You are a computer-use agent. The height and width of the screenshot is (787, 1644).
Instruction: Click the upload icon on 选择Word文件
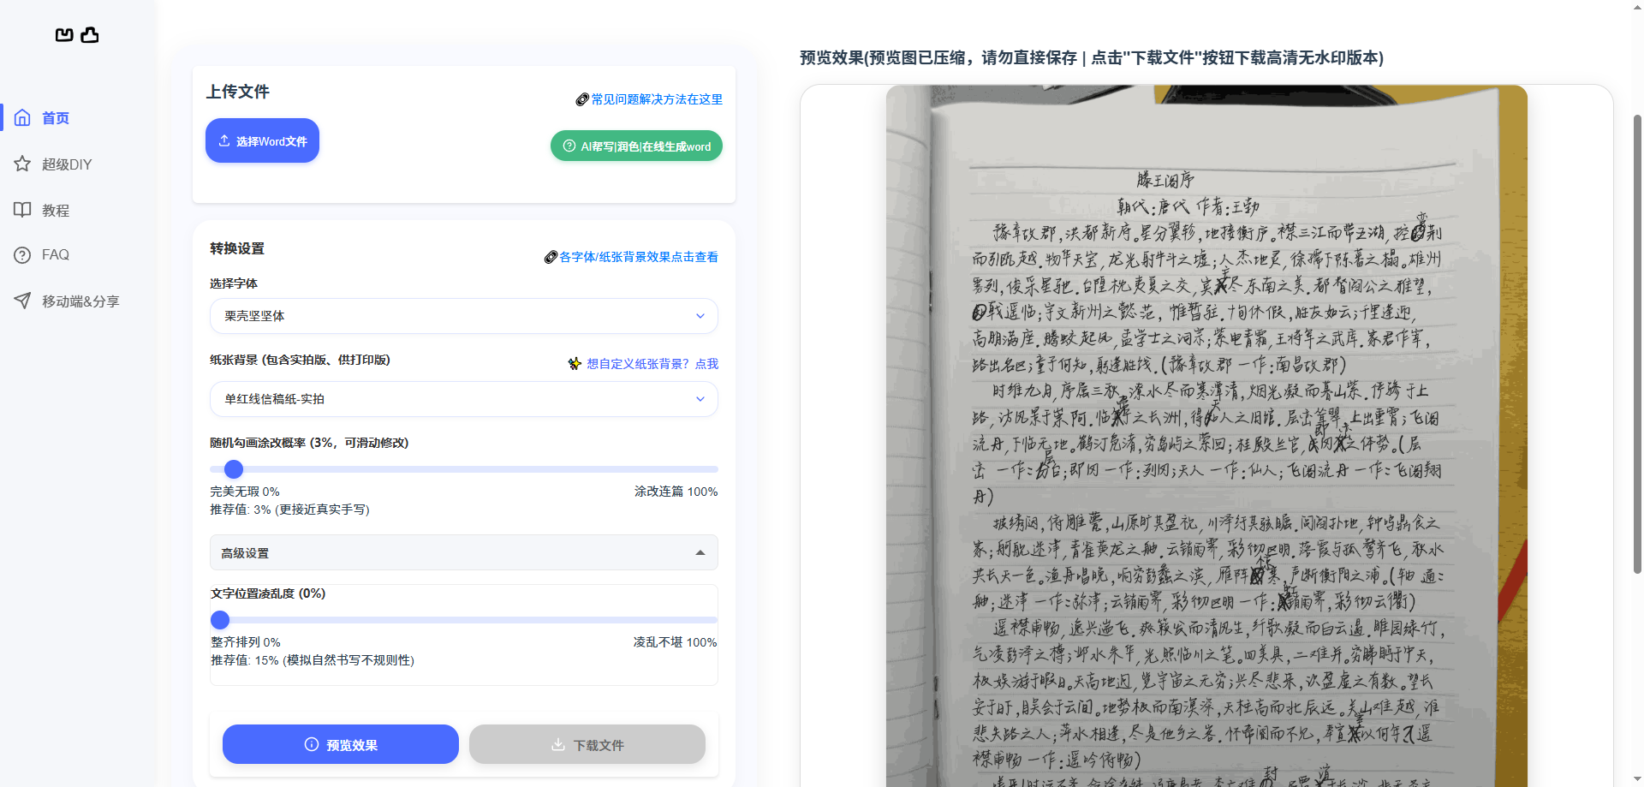[x=224, y=141]
